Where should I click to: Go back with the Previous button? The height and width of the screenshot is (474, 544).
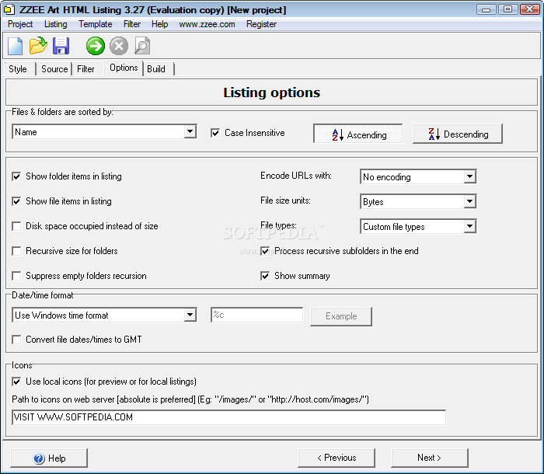coord(337,458)
